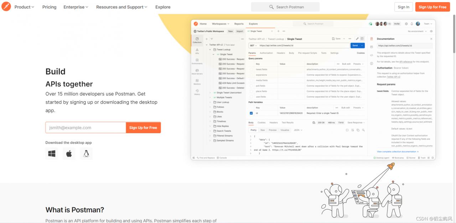Check the tweet.fields query param checkbox
The width and height of the screenshot is (456, 223).
click(x=252, y=70)
